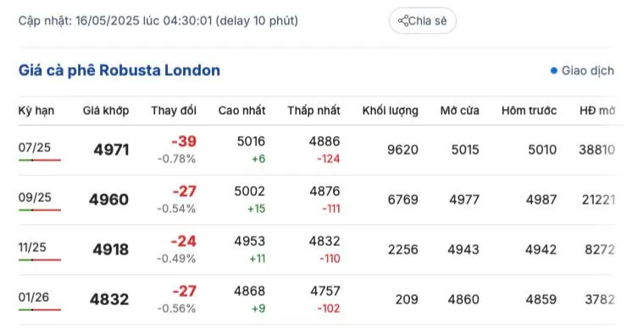Screen dimensions: 627x328
Task: Sort by the Thay đổi column header
Action: 174,111
